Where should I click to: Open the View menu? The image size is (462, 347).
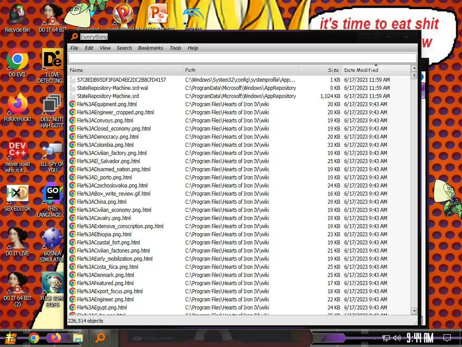pyautogui.click(x=105, y=48)
